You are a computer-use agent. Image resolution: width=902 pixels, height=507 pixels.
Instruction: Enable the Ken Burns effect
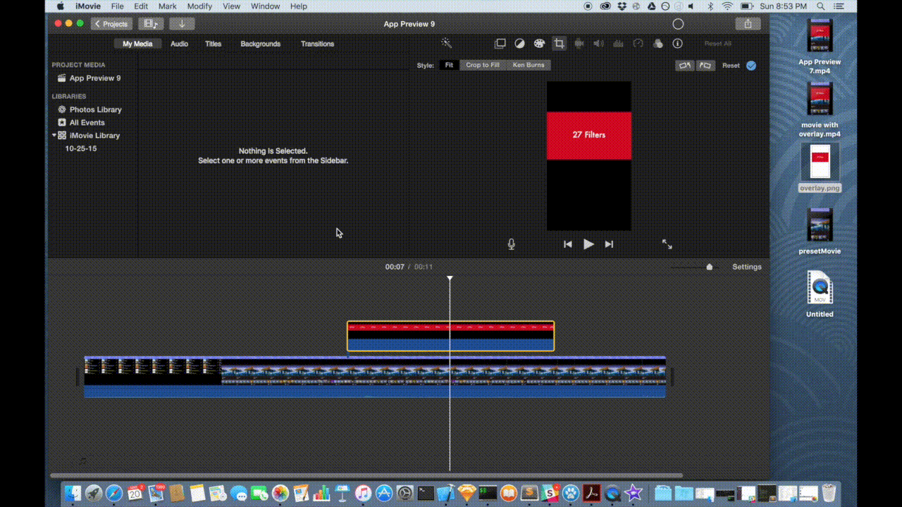(x=529, y=65)
